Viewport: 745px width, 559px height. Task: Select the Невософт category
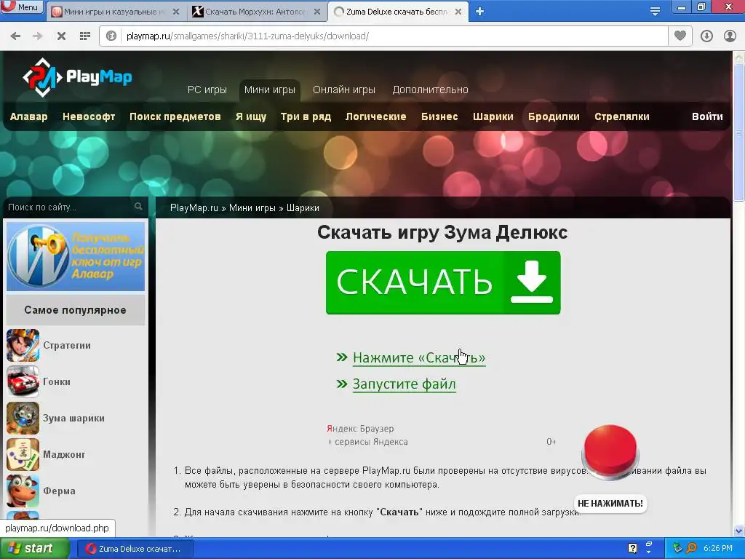click(x=89, y=116)
